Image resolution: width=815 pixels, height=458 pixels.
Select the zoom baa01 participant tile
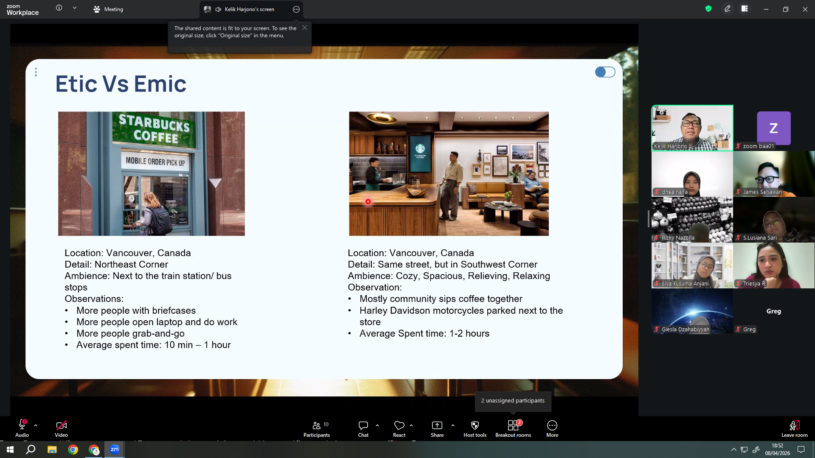[774, 128]
